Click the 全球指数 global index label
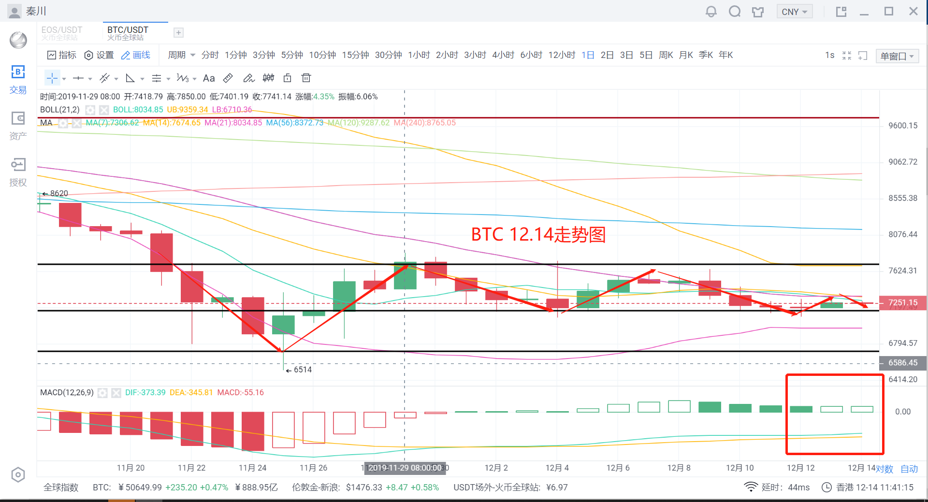 point(61,488)
